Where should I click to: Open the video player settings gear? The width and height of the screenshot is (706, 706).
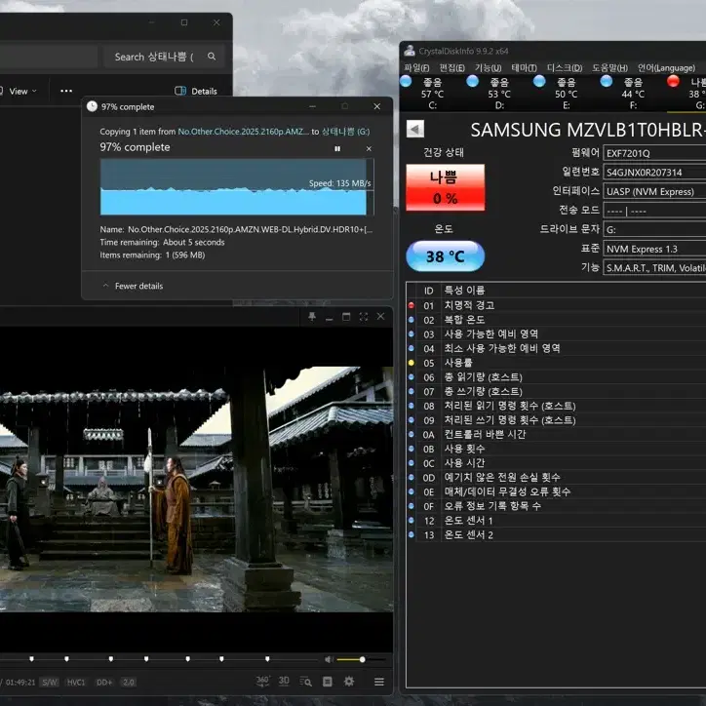point(349,682)
